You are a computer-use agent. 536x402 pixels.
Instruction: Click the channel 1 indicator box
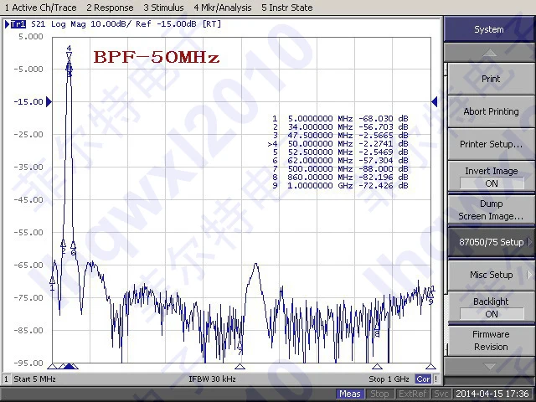pos(6,379)
